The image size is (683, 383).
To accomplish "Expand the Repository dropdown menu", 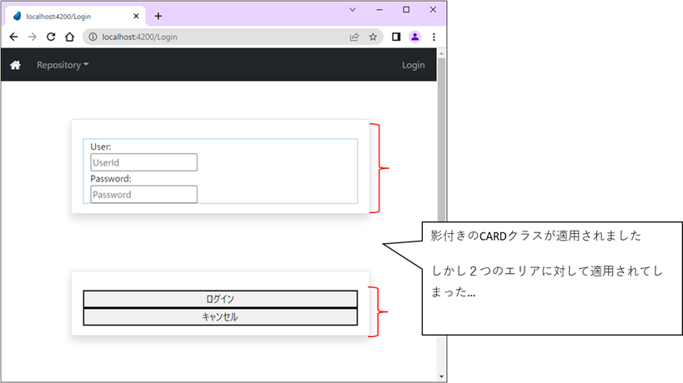I will (x=63, y=65).
